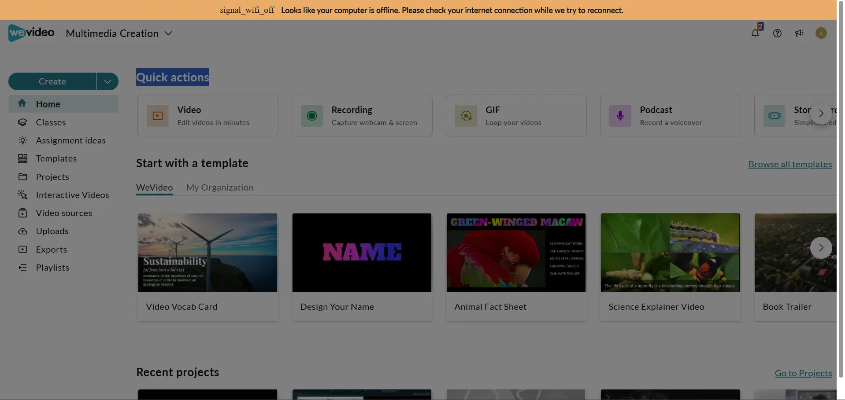Click the Start with a template heading
Viewport: 845px width, 400px height.
pos(192,163)
